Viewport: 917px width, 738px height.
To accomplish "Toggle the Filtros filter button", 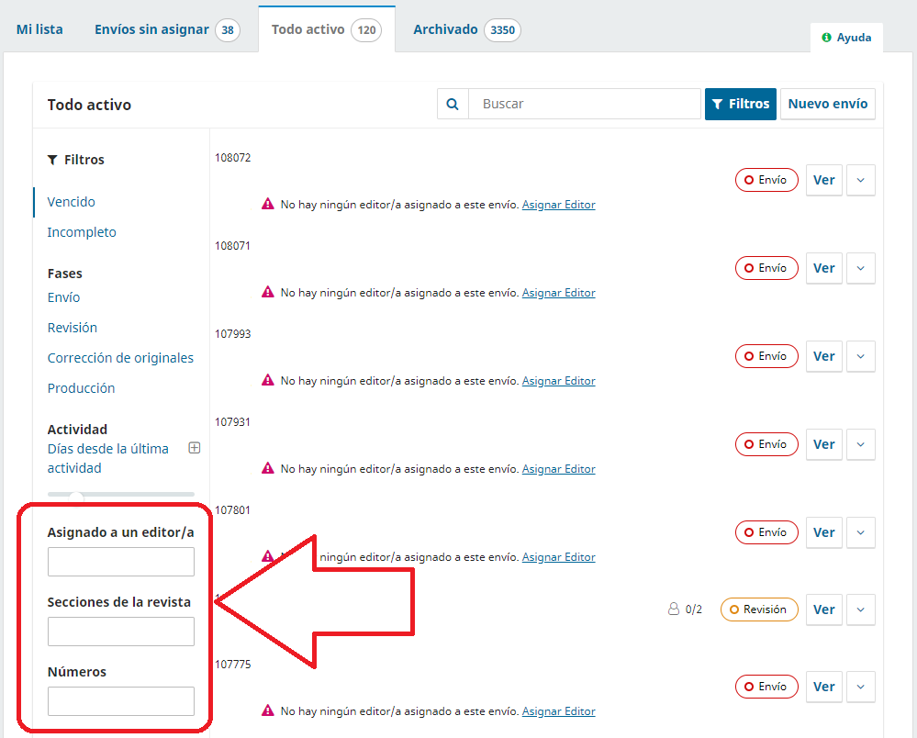I will point(740,105).
